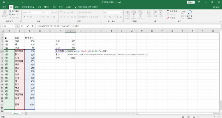Click the Decrease Font Size button
Screen dimensions: 222x118
coord(56,13)
